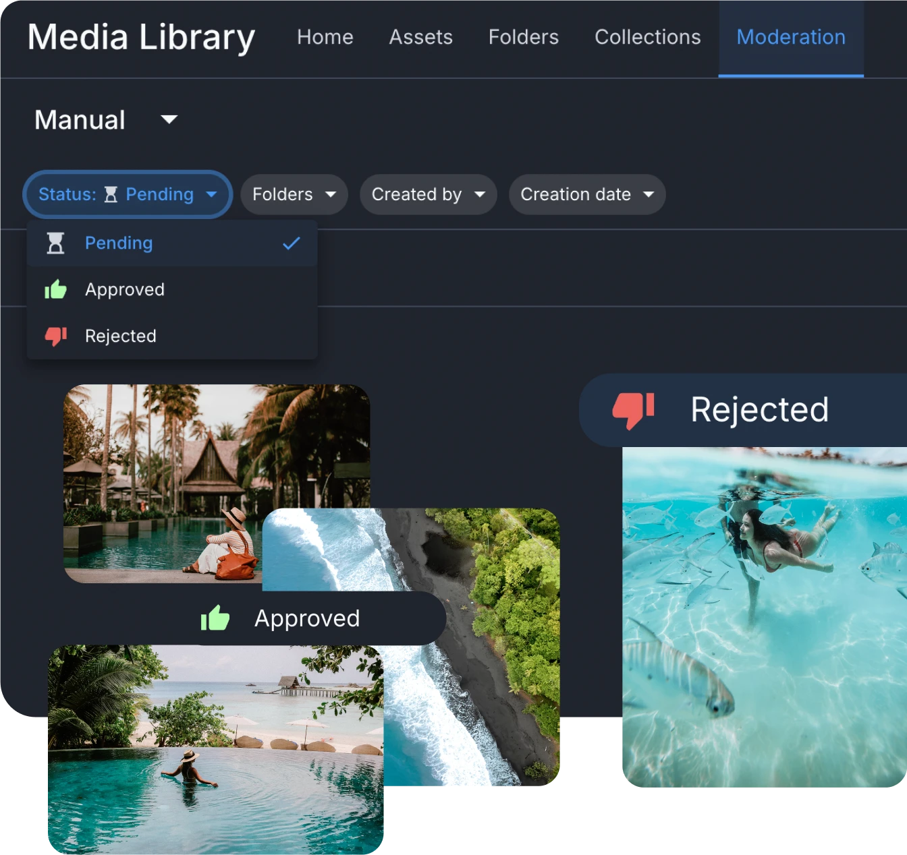Select the Moderation tab
The height and width of the screenshot is (855, 907).
pyautogui.click(x=791, y=38)
